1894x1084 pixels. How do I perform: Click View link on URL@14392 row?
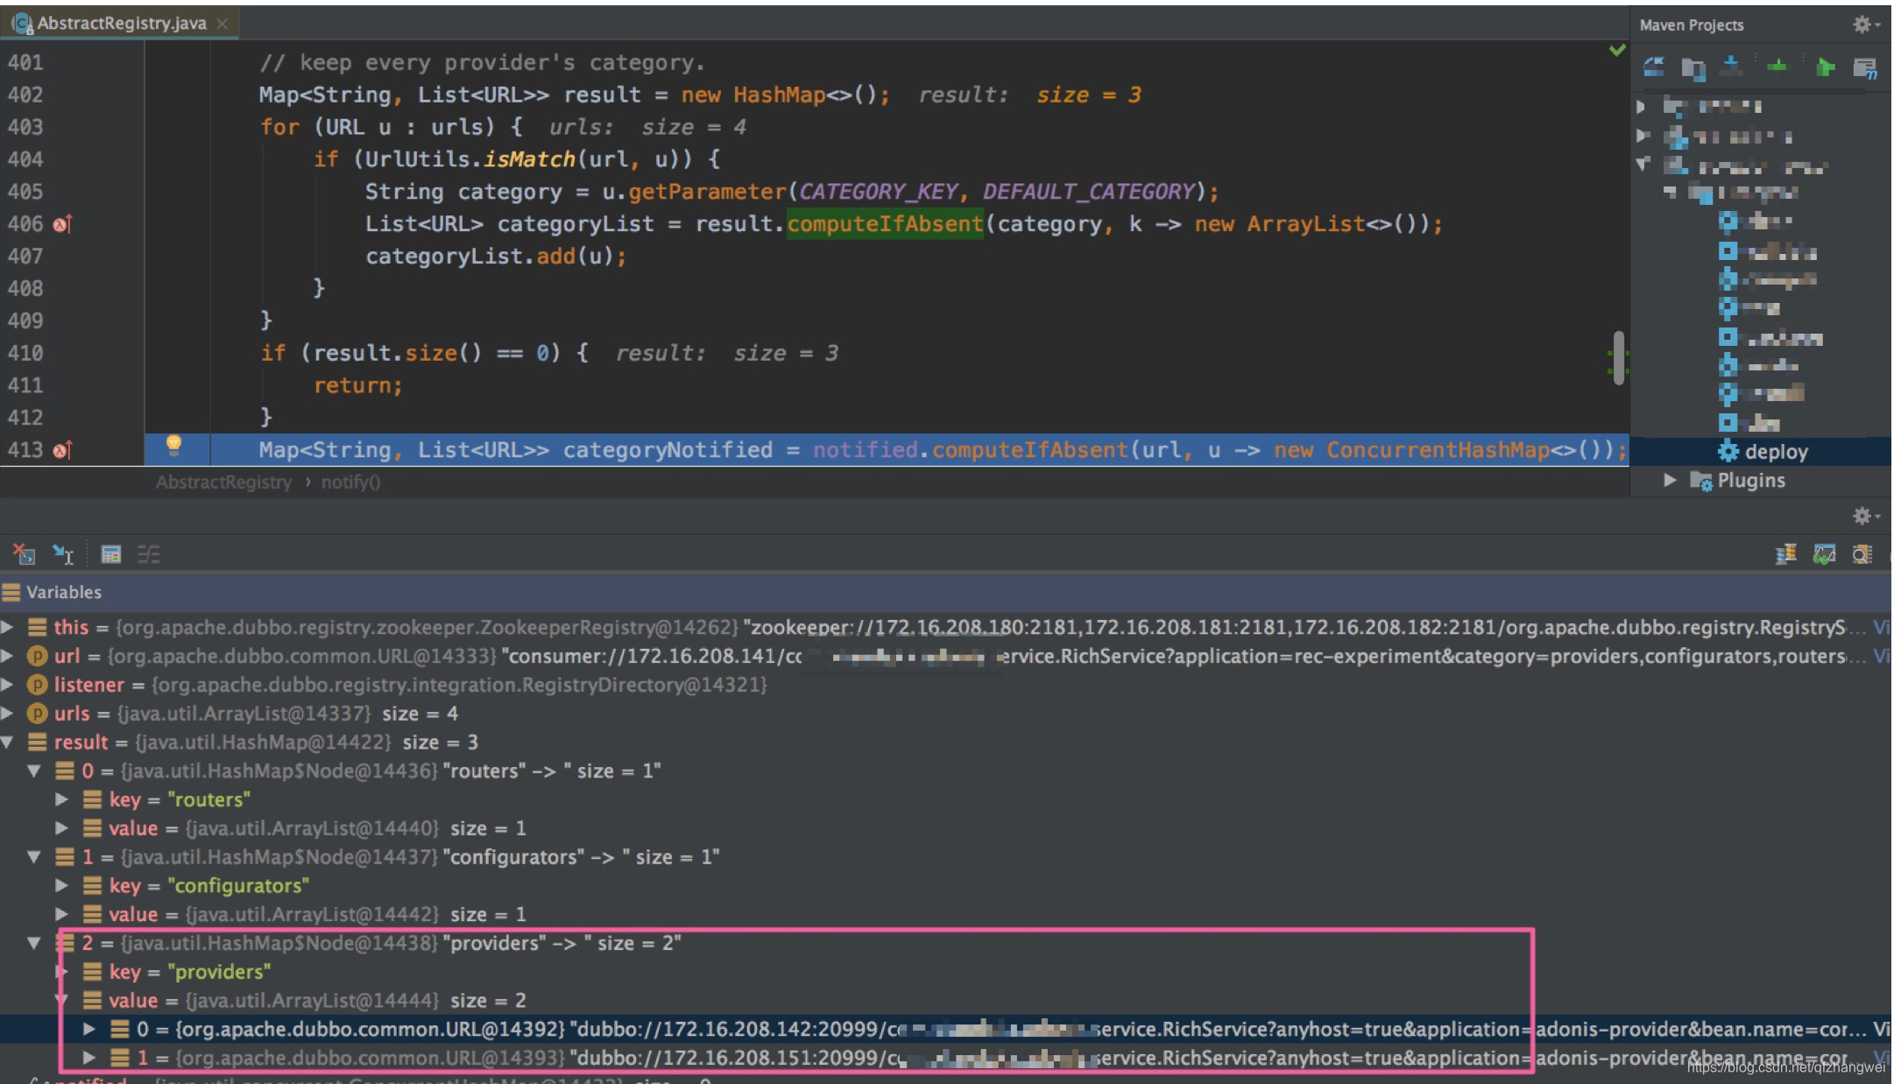coord(1882,1029)
